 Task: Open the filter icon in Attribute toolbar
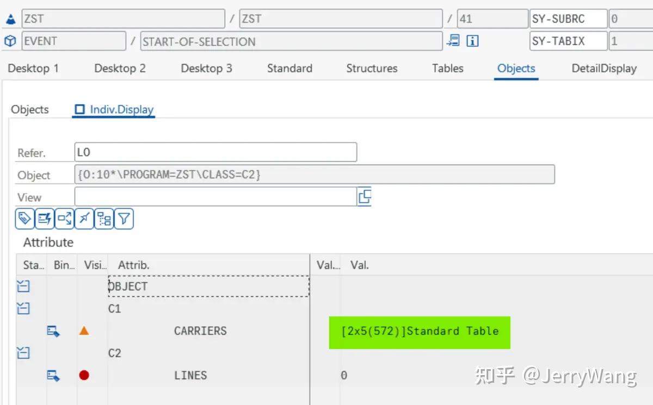(124, 219)
